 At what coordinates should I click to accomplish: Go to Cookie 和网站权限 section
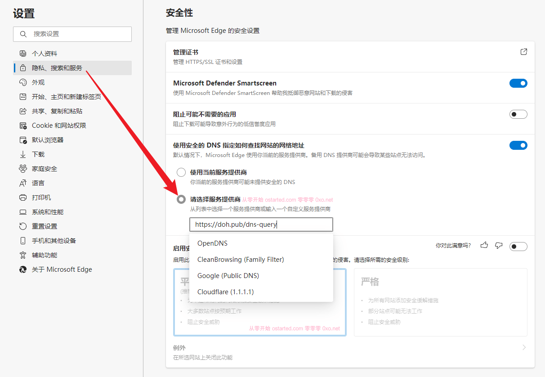(72, 126)
